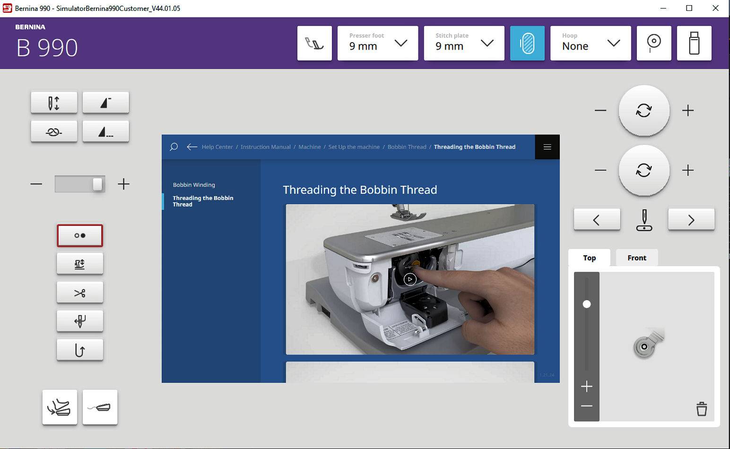Click the help back arrow
This screenshot has width=730, height=449.
pyautogui.click(x=191, y=147)
